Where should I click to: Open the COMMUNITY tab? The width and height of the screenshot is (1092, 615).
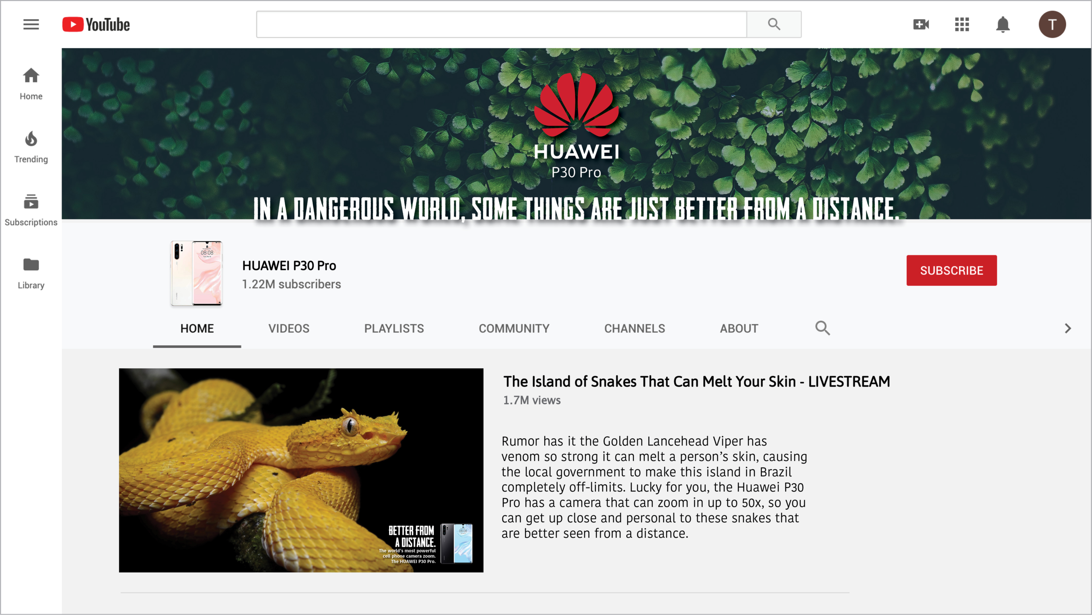click(514, 329)
